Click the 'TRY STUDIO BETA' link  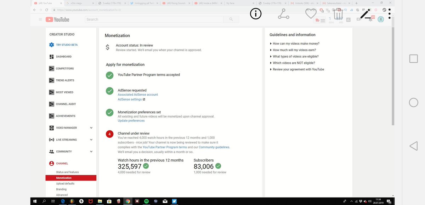pos(67,45)
